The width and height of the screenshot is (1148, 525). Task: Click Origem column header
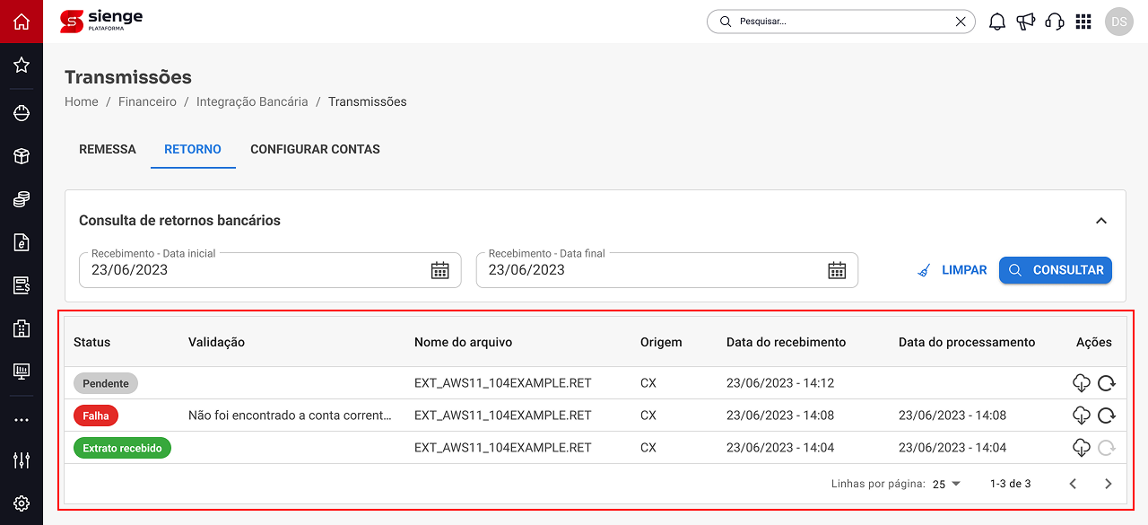(x=661, y=342)
